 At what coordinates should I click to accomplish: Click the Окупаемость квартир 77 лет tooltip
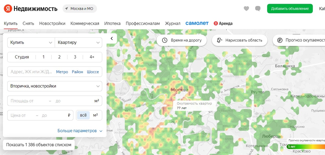pyautogui.click(x=194, y=106)
